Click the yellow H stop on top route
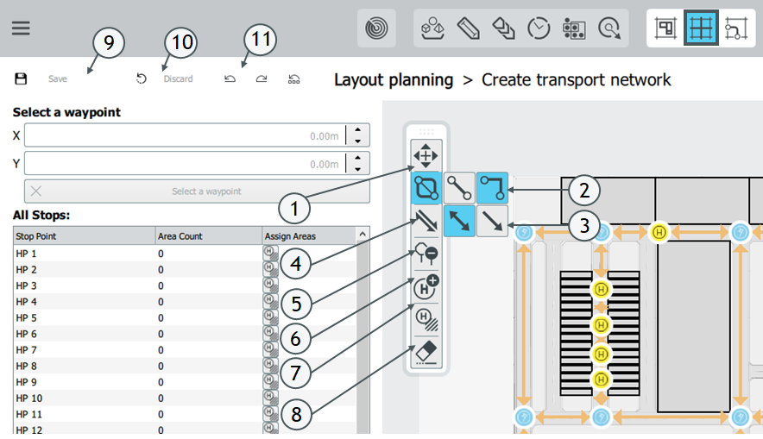This screenshot has height=439, width=763. [x=659, y=232]
